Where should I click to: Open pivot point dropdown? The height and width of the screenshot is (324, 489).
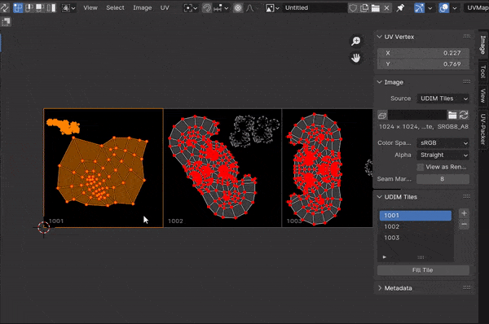(x=190, y=8)
